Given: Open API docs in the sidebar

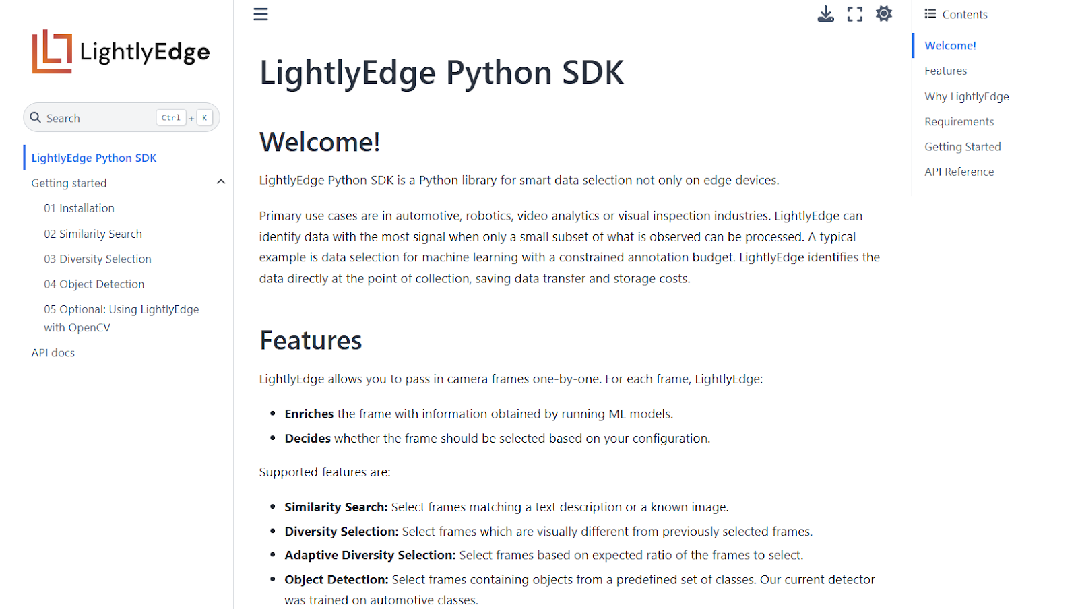Looking at the screenshot, I should [53, 352].
